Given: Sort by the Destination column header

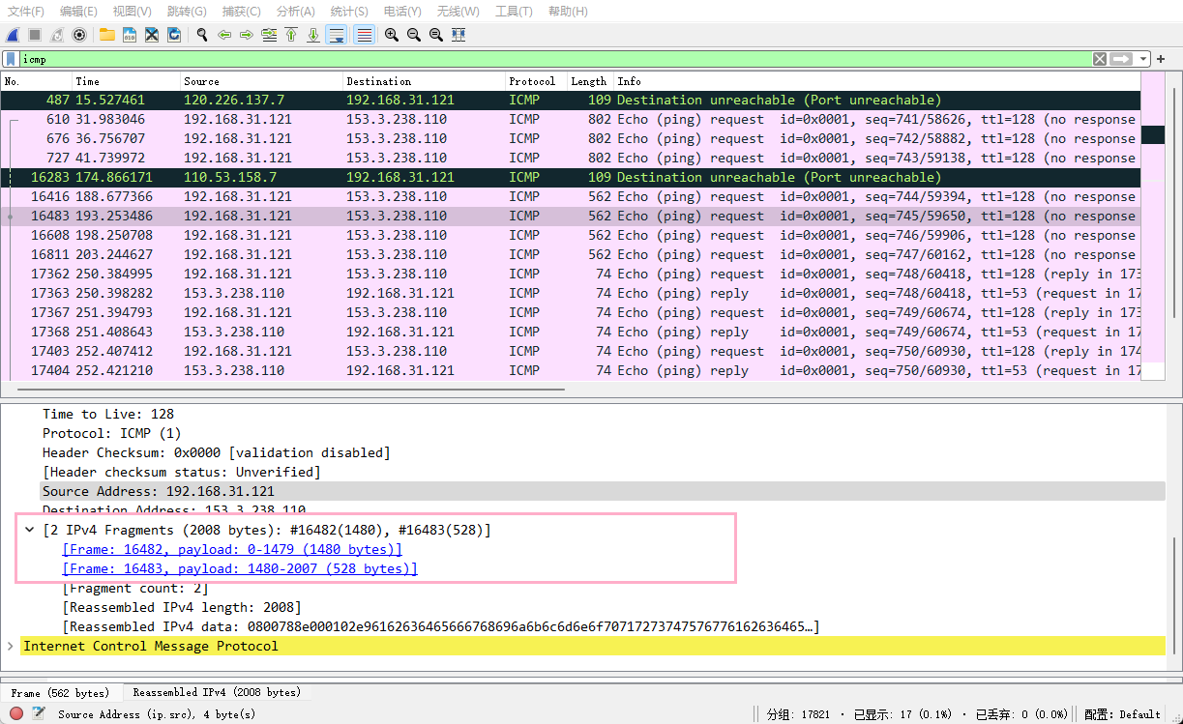Looking at the screenshot, I should click(424, 81).
